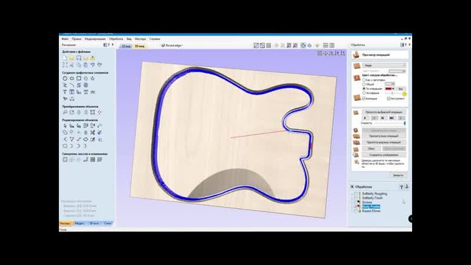Select the Draw Circle tool

(65, 78)
